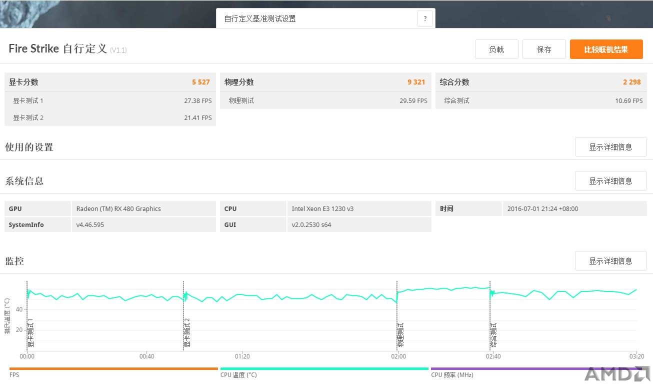The width and height of the screenshot is (653, 384).
Task: Click the 显卡测试 2 row label
Action: (28, 117)
